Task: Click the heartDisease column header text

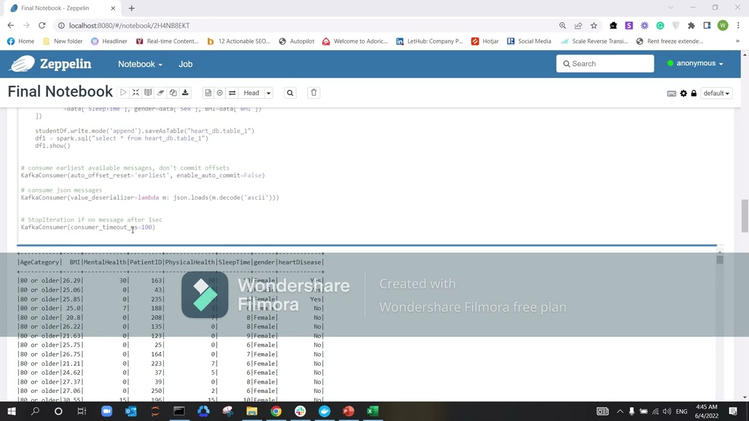Action: point(299,262)
